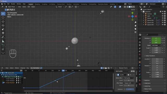Image resolution: width=167 pixels, height=94 pixels.
Task: Remove the Cycles modifier with X button
Action: [x=130, y=75]
